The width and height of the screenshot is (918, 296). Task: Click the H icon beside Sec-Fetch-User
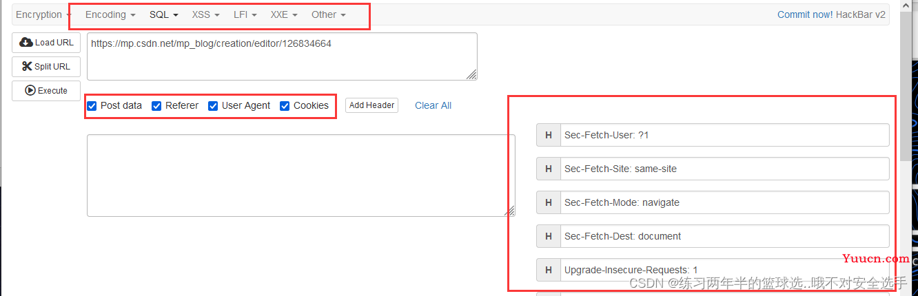click(x=549, y=136)
